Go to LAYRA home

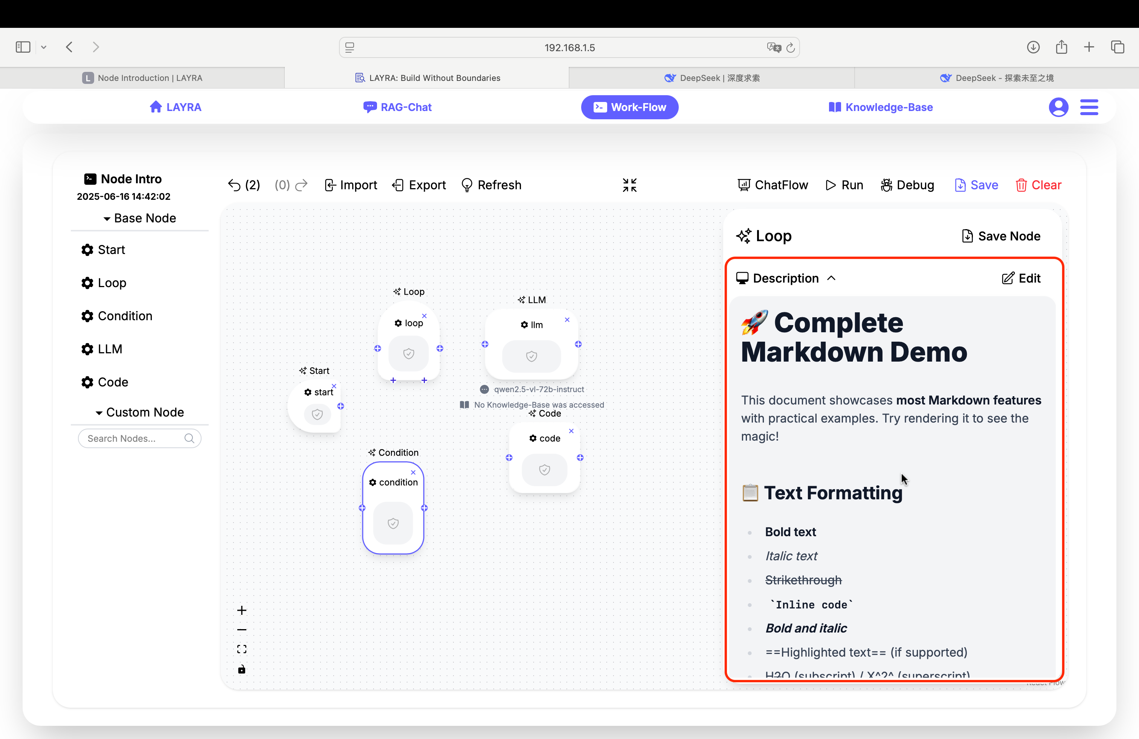point(175,107)
